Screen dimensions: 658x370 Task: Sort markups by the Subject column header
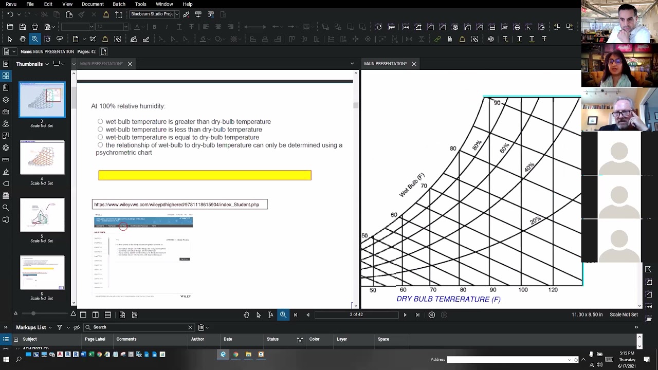[30, 339]
